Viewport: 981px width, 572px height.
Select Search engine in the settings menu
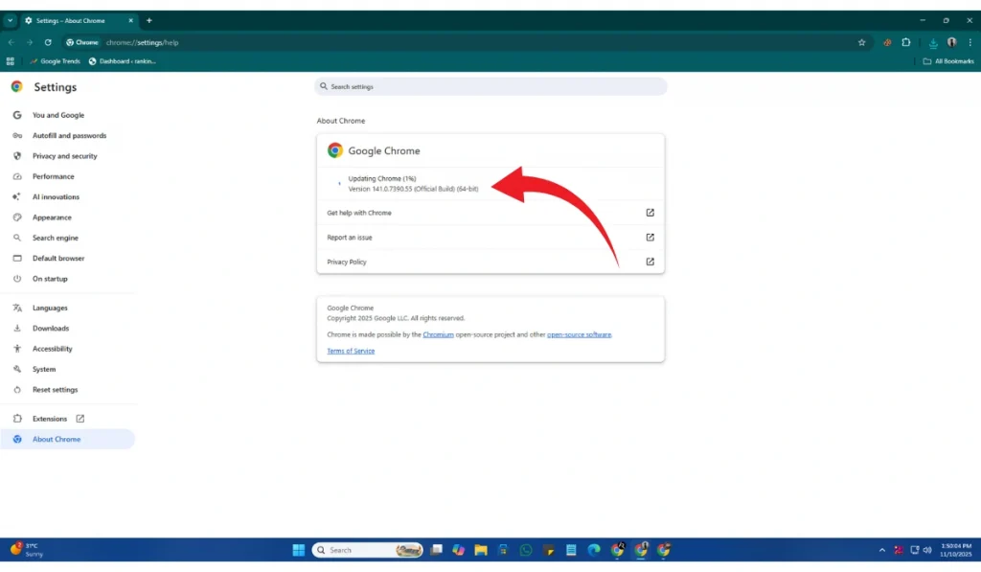(56, 238)
